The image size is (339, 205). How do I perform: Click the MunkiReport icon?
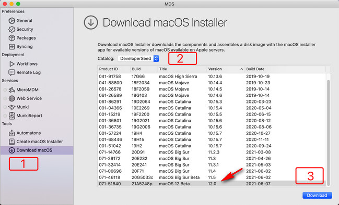pos(11,116)
